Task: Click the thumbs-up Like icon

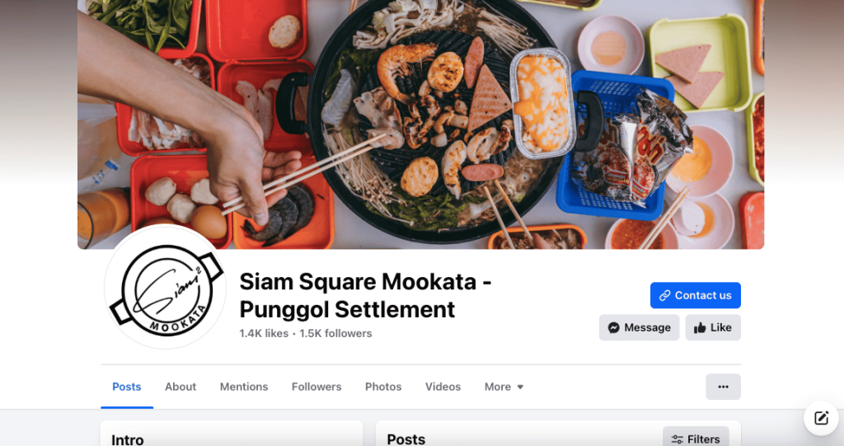Action: (700, 327)
